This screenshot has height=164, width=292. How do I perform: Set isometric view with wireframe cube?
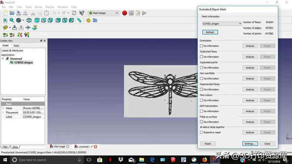point(29,20)
